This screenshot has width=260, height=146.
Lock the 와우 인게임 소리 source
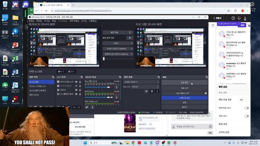pyautogui.click(x=80, y=82)
